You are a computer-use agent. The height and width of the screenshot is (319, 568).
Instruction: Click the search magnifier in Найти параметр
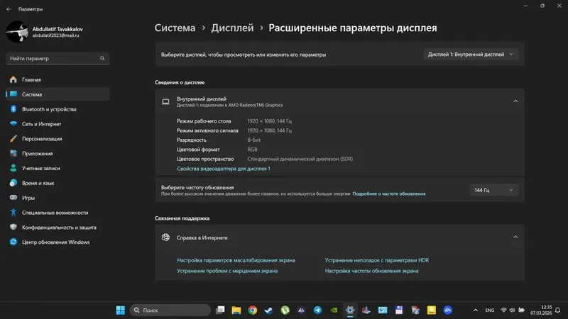[x=102, y=58]
